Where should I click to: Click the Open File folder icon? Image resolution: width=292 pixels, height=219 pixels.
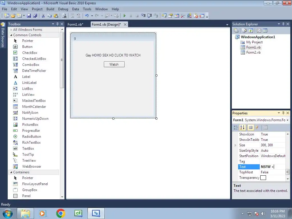pos(13,16)
